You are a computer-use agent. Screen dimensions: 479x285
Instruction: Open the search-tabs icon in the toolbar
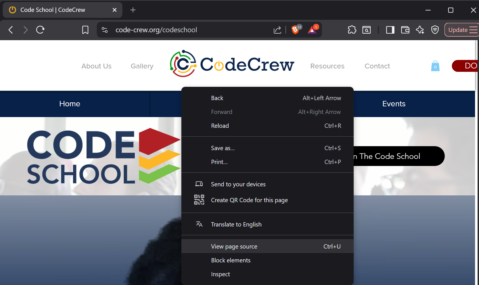(367, 30)
